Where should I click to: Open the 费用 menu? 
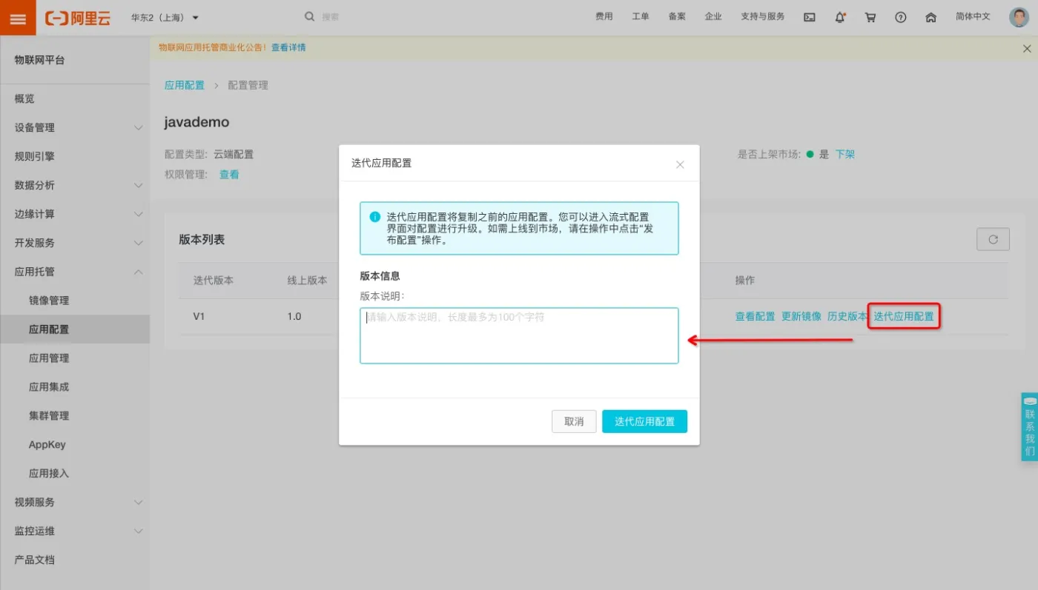pyautogui.click(x=604, y=16)
